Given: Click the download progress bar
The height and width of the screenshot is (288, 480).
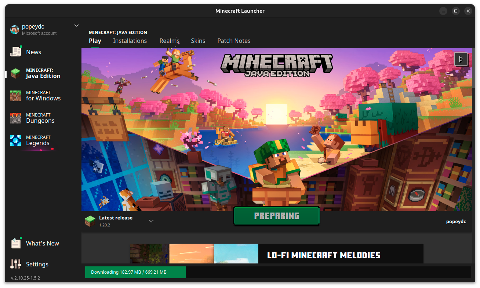Looking at the screenshot, I should click(x=278, y=272).
